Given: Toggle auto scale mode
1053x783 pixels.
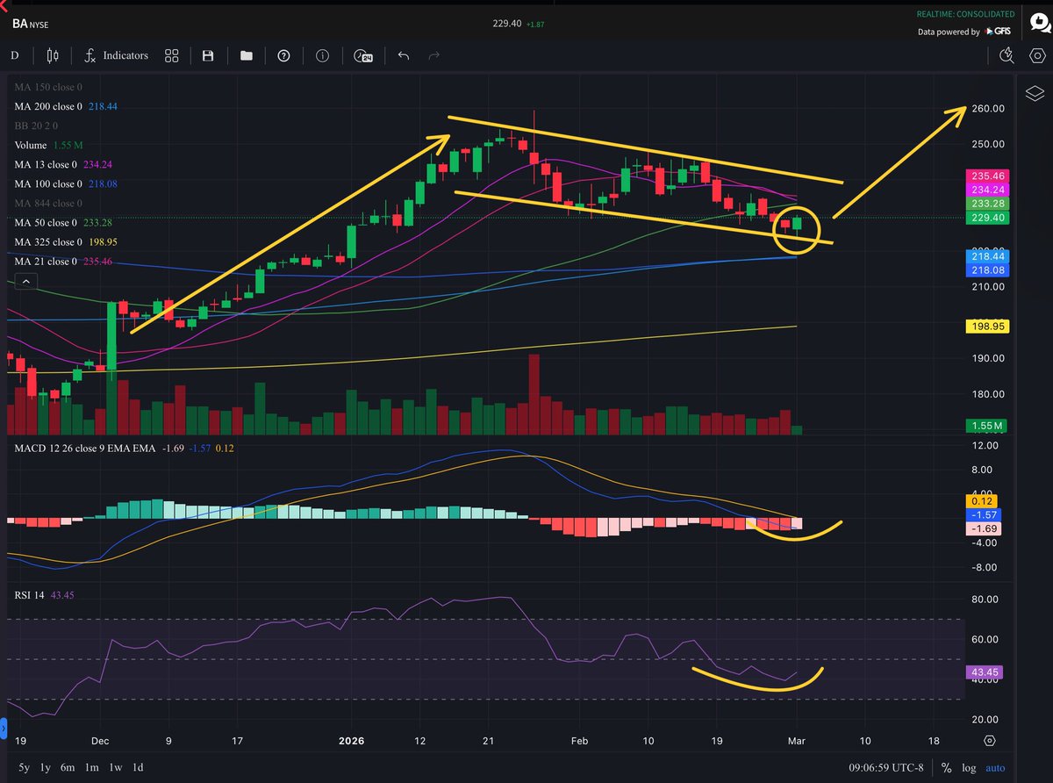Looking at the screenshot, I should pyautogui.click(x=996, y=767).
